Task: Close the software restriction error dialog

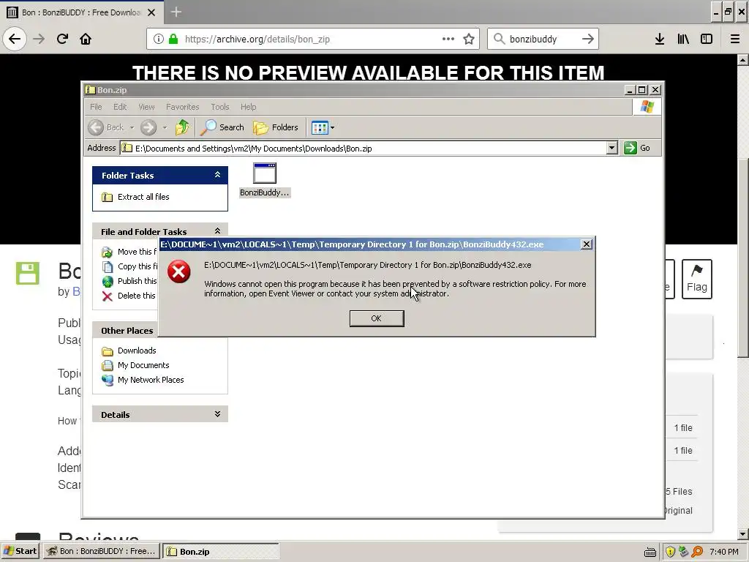Action: pyautogui.click(x=587, y=244)
